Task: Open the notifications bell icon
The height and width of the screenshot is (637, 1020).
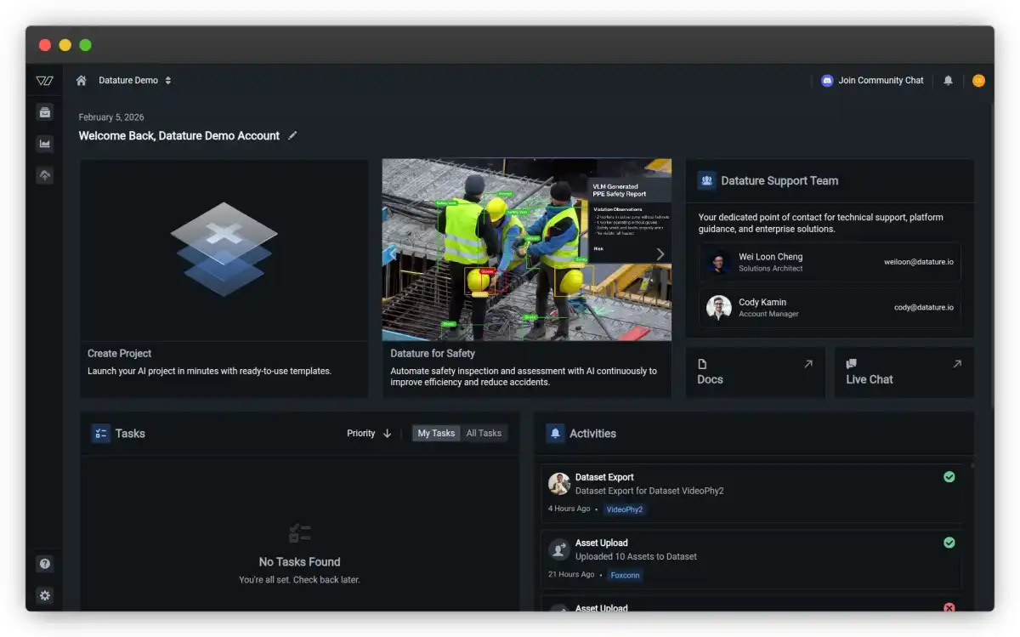Action: point(949,81)
